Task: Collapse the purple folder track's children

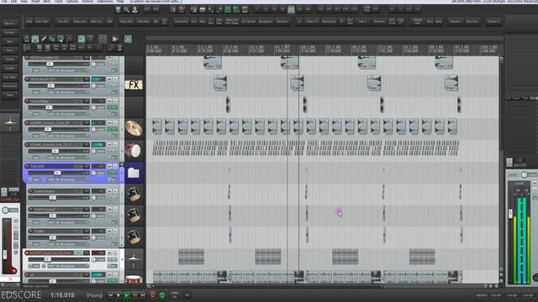Action: [x=122, y=164]
